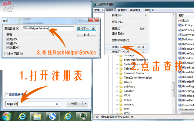Click the 取消 button in find dialog
The width and height of the screenshot is (194, 121).
coord(87,35)
